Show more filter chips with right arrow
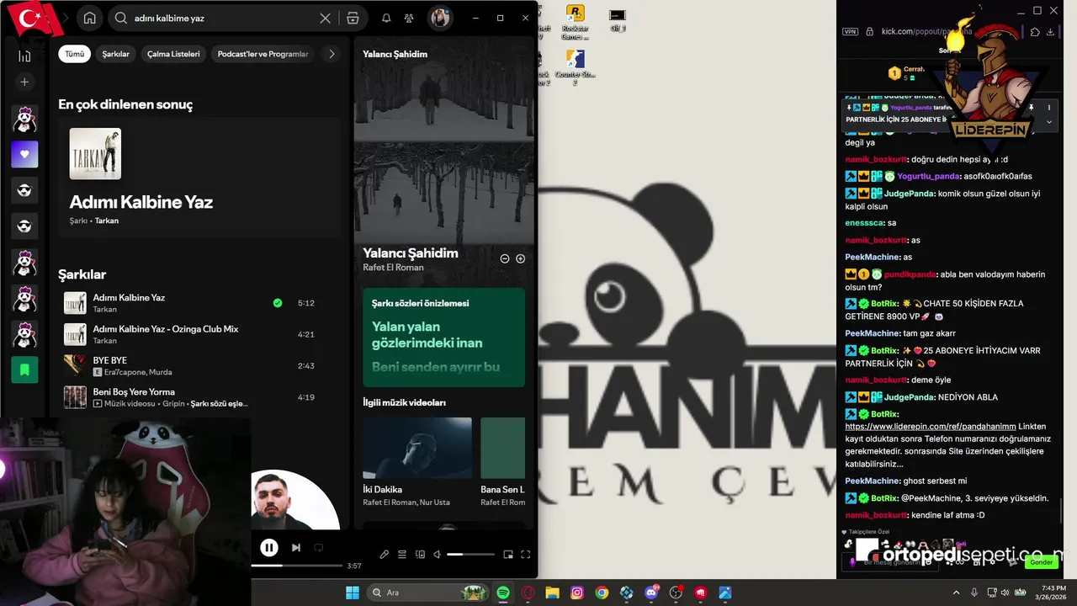The width and height of the screenshot is (1077, 606). (x=332, y=54)
